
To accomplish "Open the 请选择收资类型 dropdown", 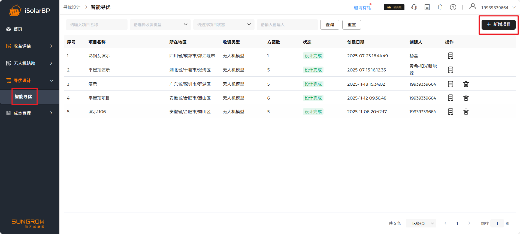I will pos(160,25).
